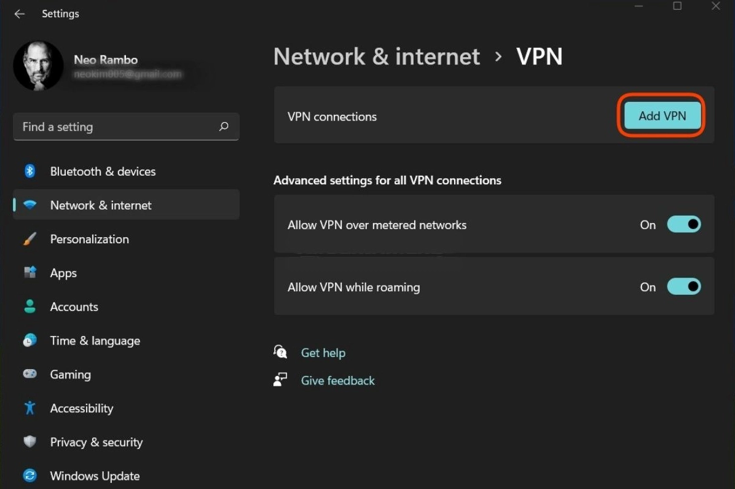Select the Personalization paintbrush icon
This screenshot has height=489, width=735.
tap(30, 239)
